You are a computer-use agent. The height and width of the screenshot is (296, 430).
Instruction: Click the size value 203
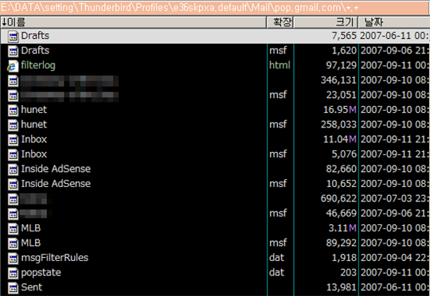[348, 272]
